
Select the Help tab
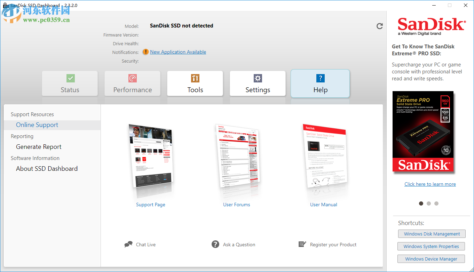click(x=321, y=83)
